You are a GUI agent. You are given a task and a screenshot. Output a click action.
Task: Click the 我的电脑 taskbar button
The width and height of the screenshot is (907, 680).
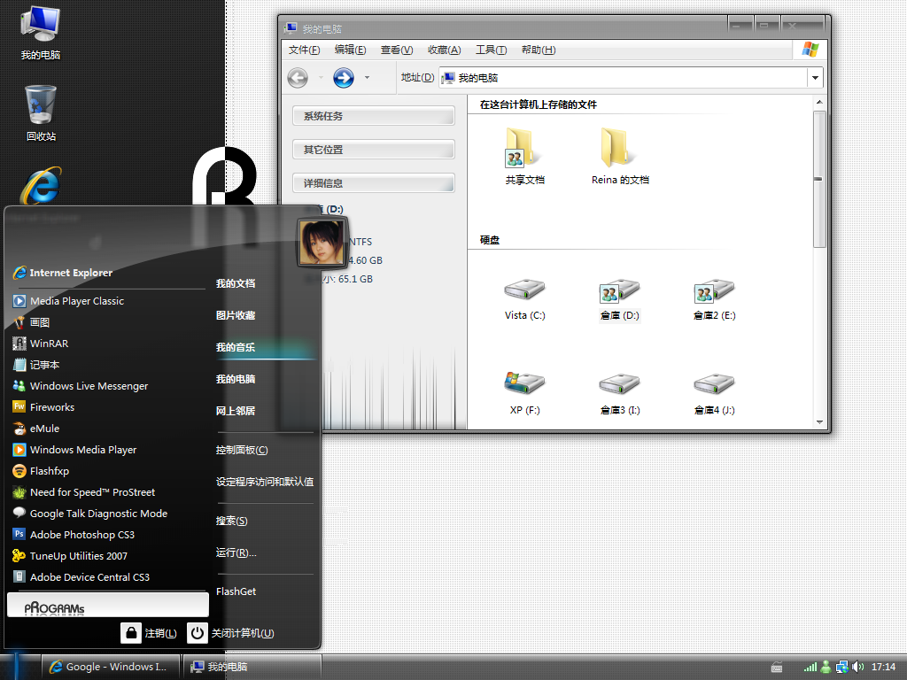(251, 667)
